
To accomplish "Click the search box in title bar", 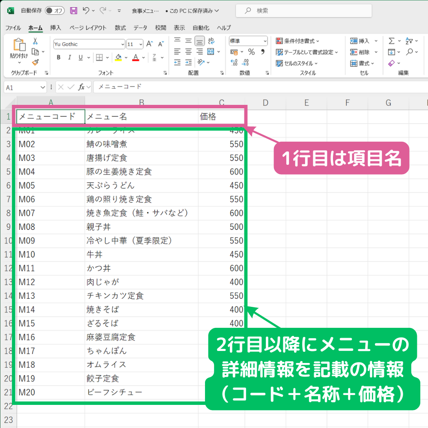I will 303,11.
